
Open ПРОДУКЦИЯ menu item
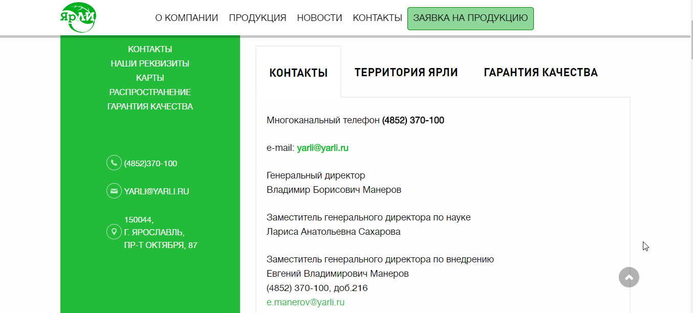tap(258, 17)
